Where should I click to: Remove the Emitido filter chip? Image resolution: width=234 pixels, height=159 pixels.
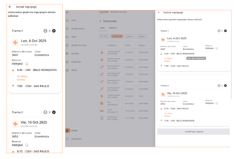[x=121, y=36]
